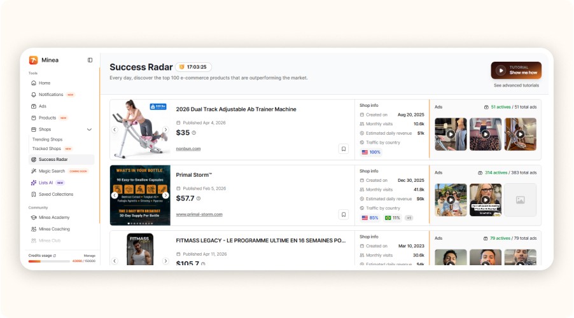Click the 17:03:25 countdown timer badge
This screenshot has height=318, width=574.
pos(193,67)
